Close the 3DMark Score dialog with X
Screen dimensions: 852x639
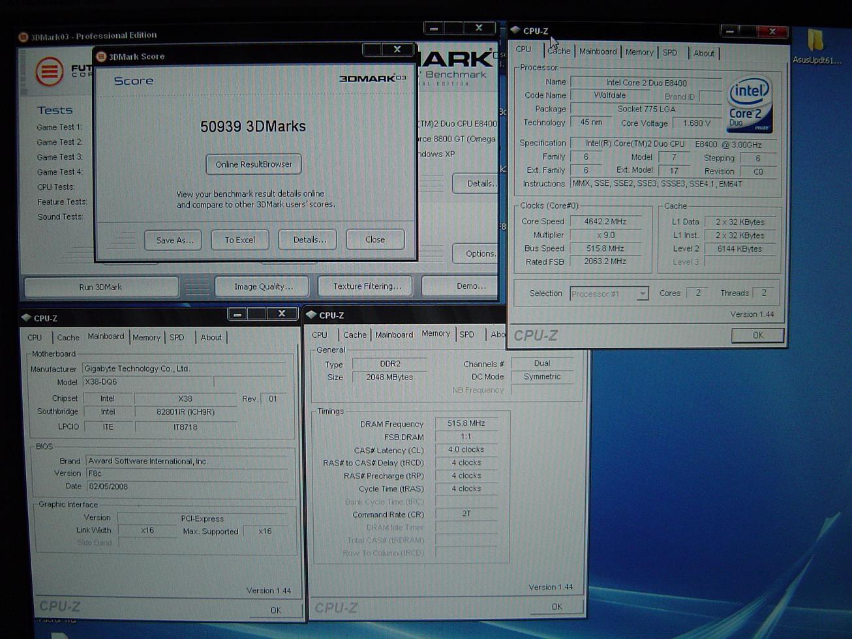(397, 50)
